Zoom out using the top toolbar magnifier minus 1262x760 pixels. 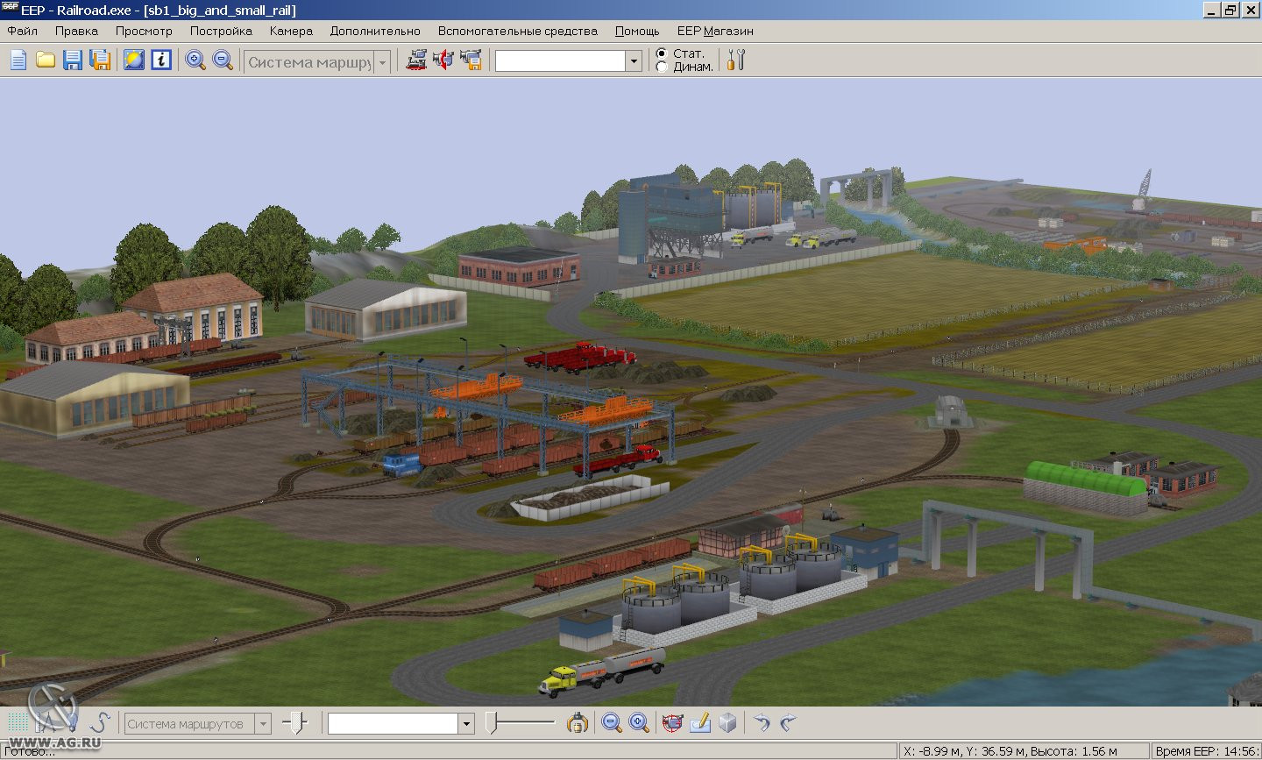click(x=223, y=60)
